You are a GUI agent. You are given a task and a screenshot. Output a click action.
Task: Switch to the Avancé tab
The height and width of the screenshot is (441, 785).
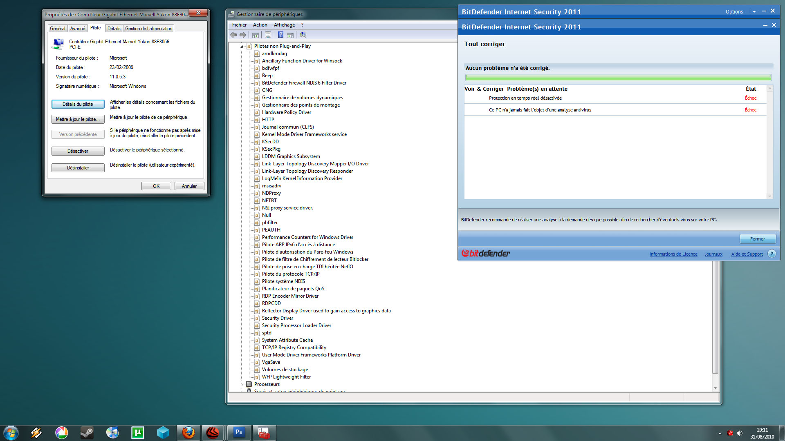77,29
